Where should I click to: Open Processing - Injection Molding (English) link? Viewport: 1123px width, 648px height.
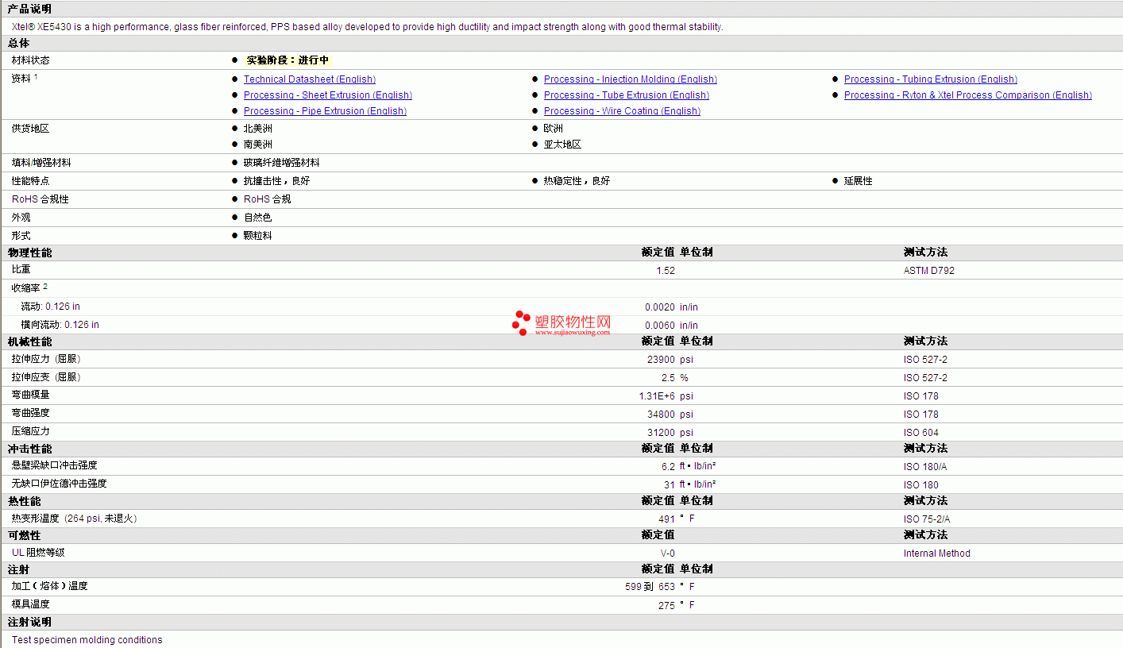(x=631, y=79)
